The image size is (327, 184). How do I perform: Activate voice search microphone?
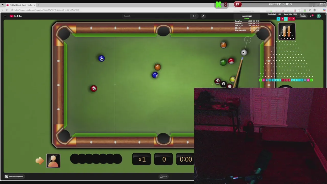click(x=203, y=16)
